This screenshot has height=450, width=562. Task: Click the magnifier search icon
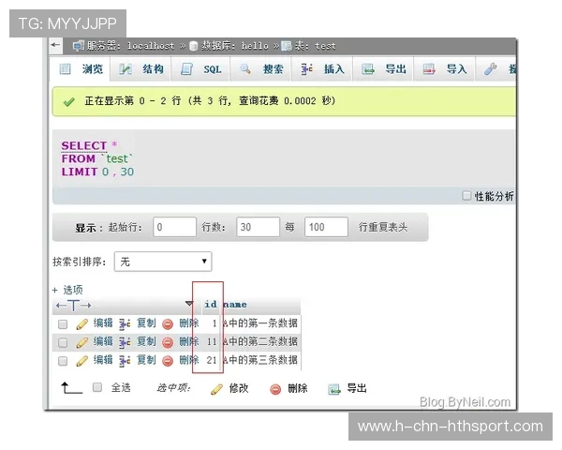tap(245, 68)
